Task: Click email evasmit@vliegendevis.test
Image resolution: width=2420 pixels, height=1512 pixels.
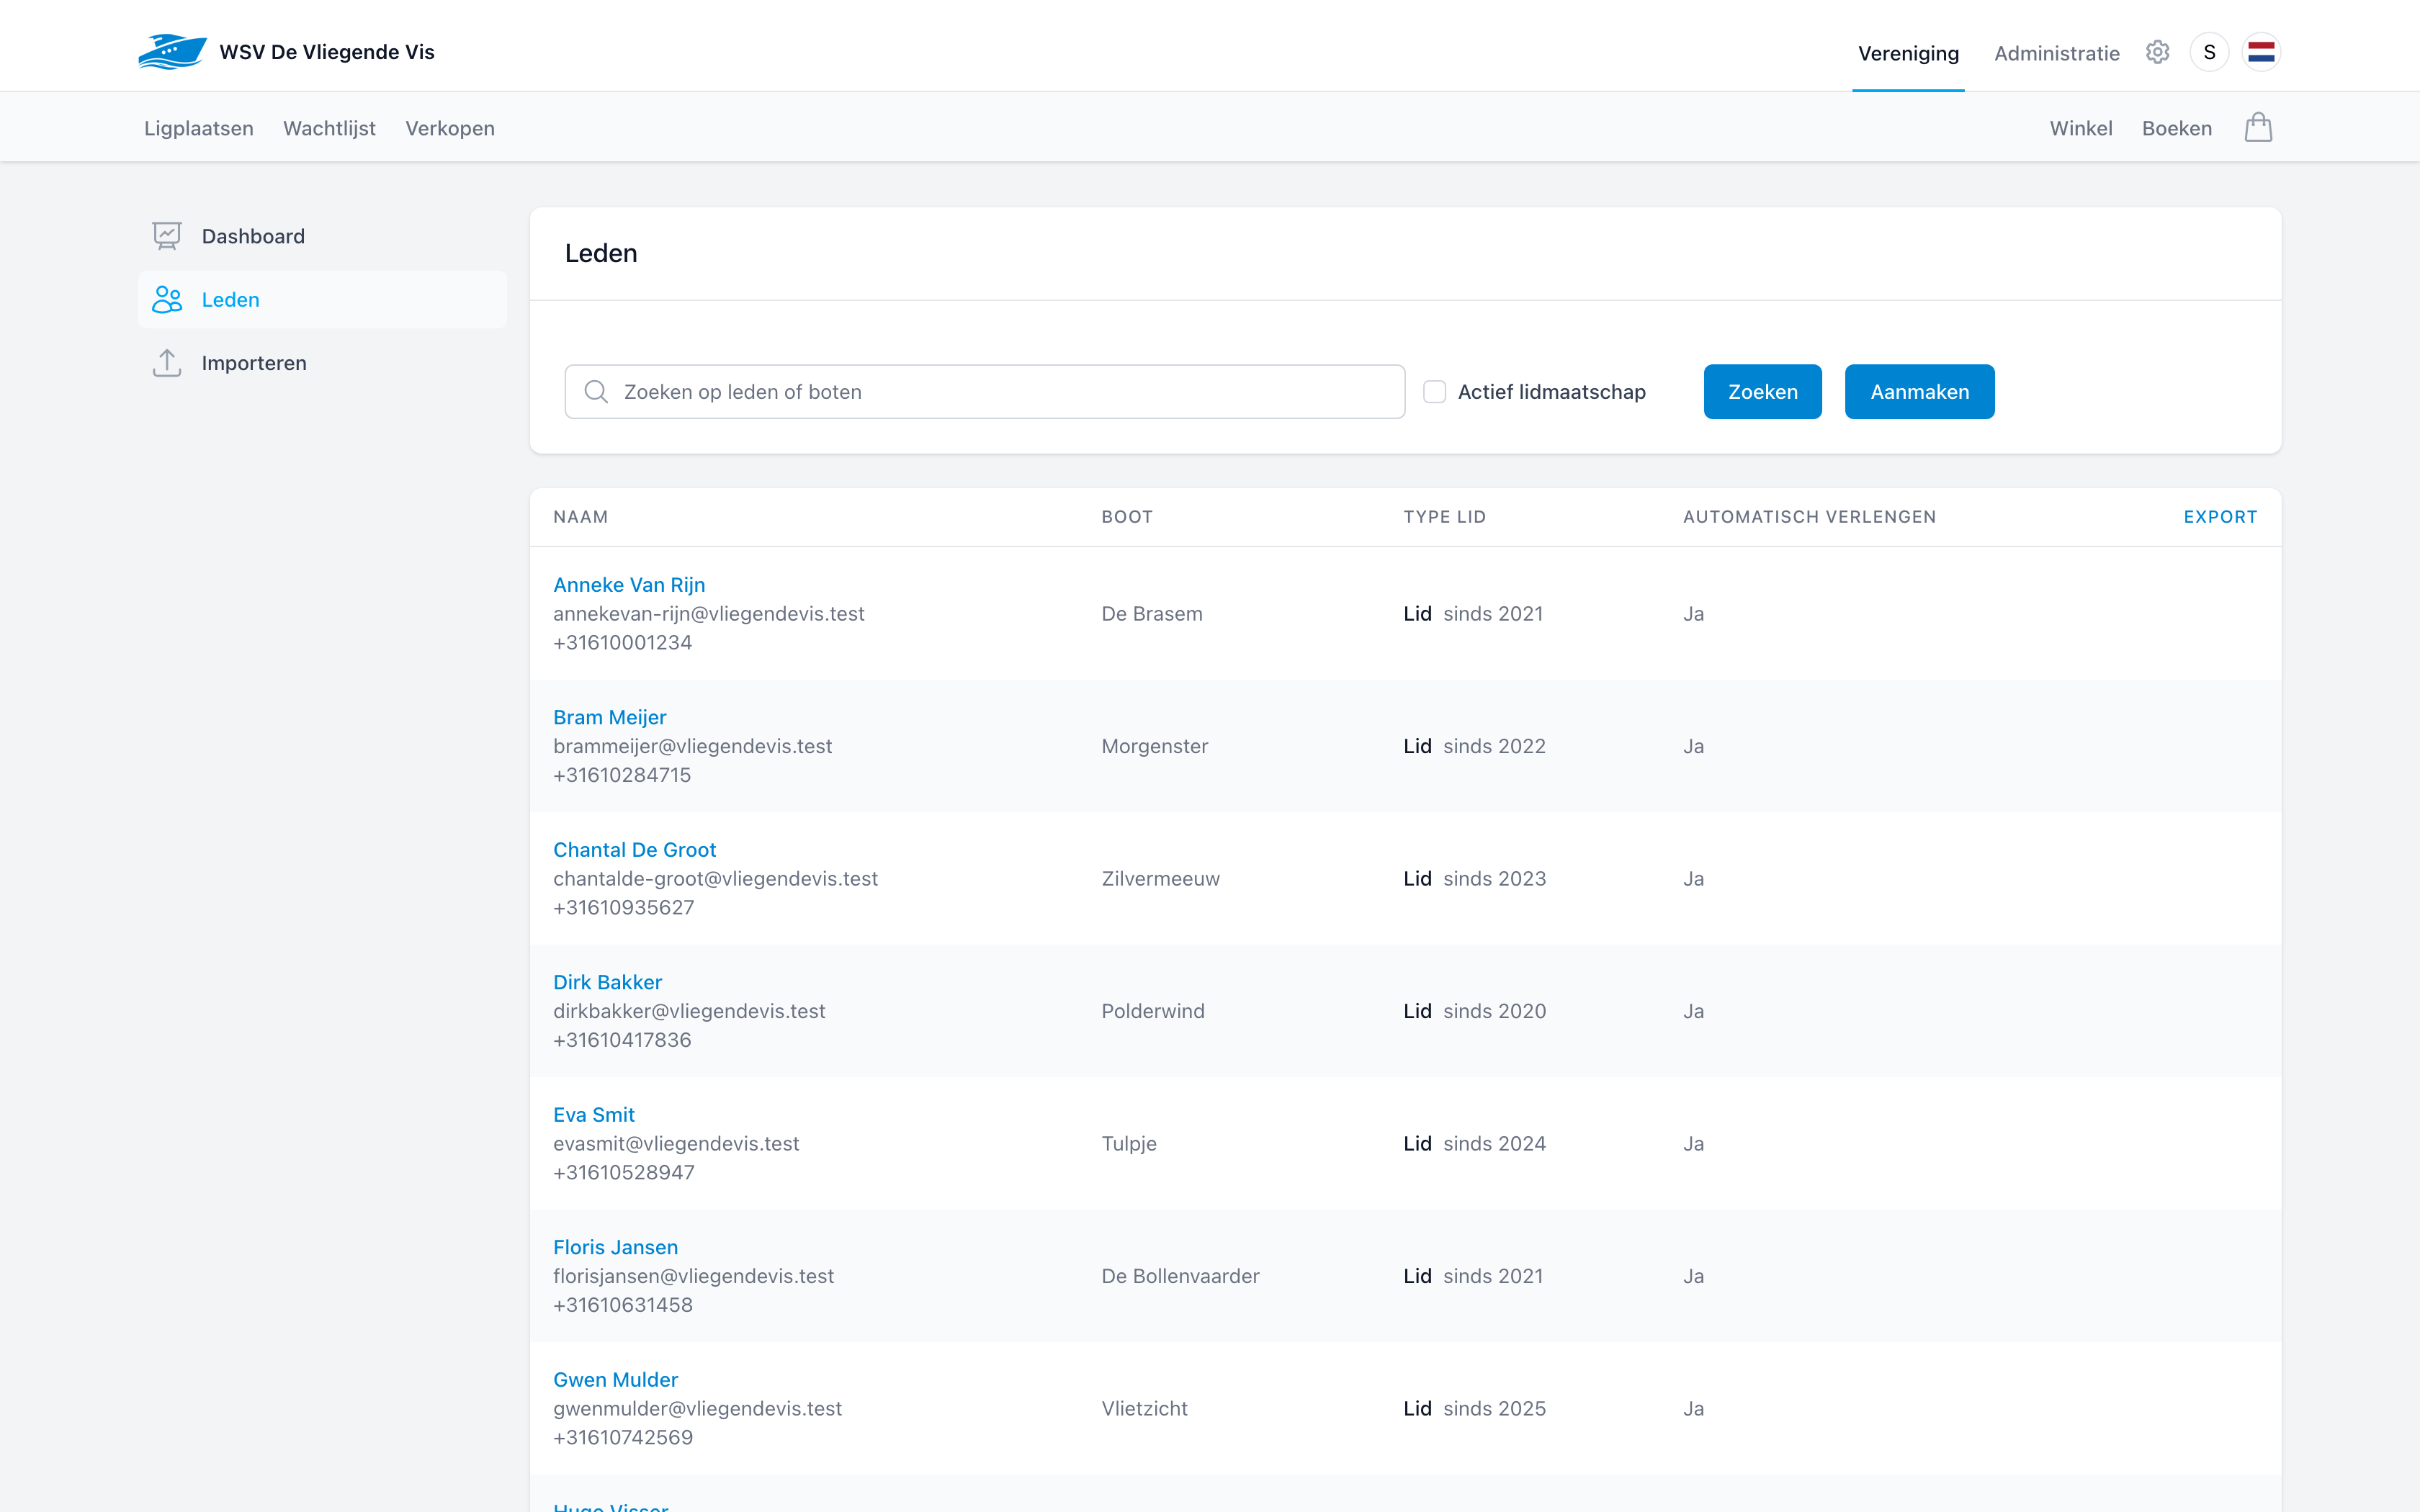Action: click(676, 1144)
